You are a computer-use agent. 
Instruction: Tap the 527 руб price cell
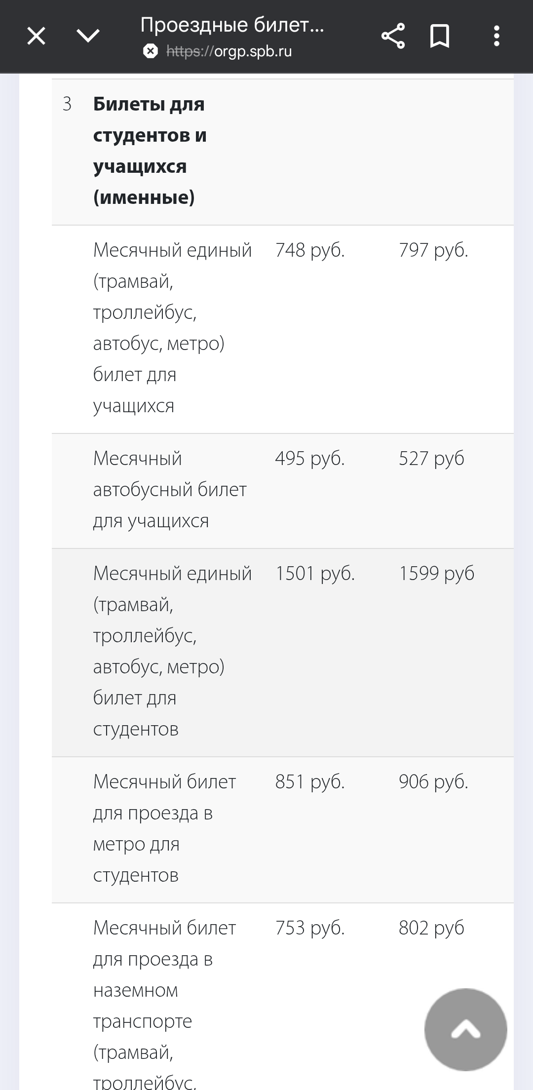coord(431,459)
